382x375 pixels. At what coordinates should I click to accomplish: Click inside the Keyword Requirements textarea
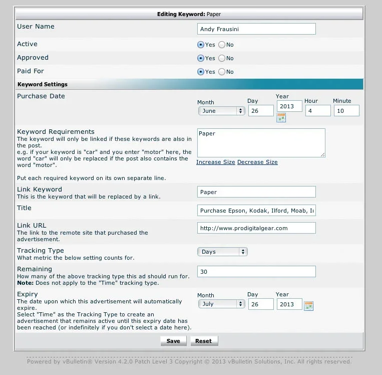coord(261,143)
